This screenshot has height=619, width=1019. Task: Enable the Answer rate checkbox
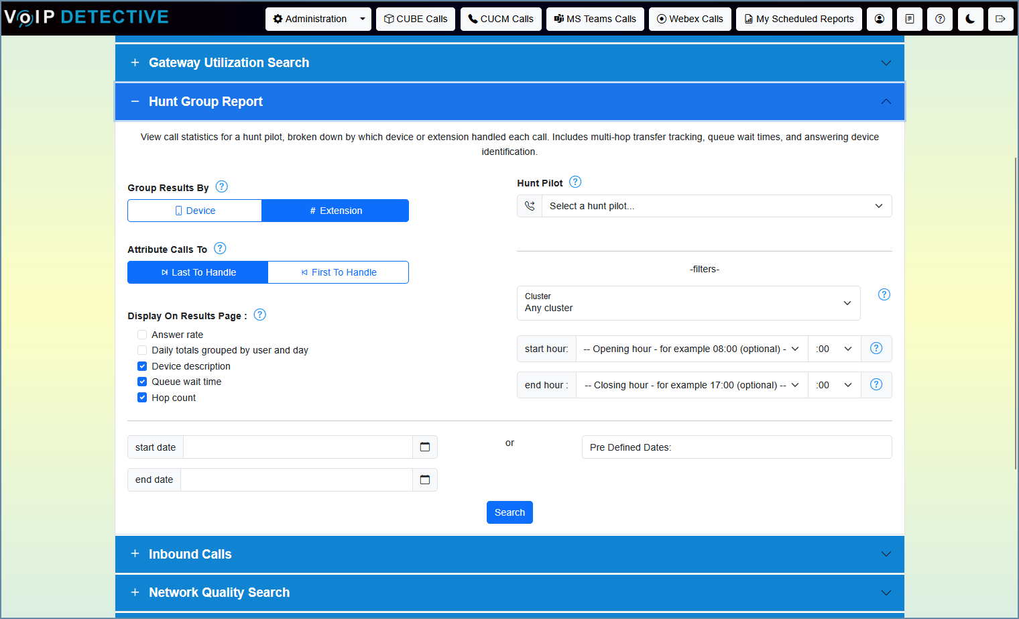[142, 335]
